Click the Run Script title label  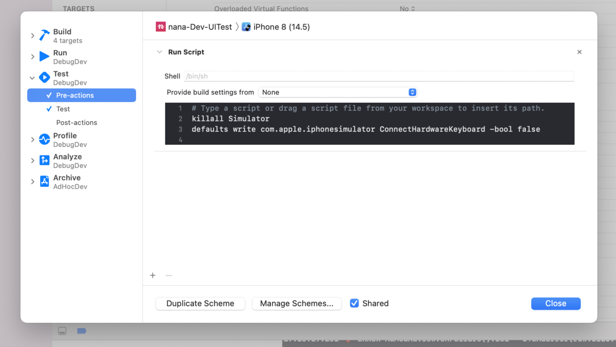pyautogui.click(x=186, y=52)
